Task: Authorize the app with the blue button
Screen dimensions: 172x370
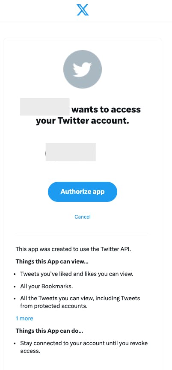Action: click(83, 192)
